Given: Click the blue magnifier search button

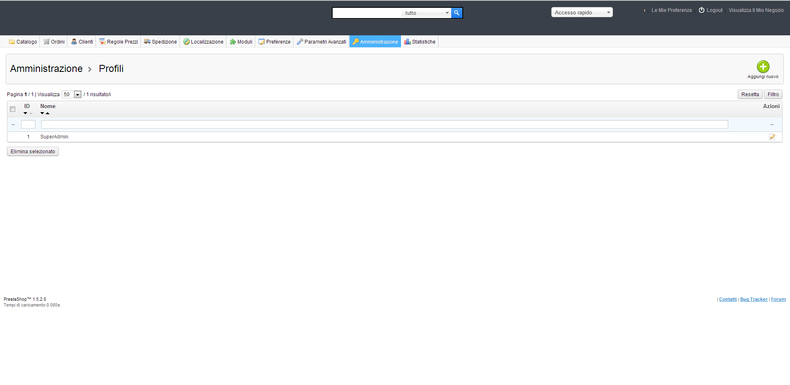Looking at the screenshot, I should (x=457, y=13).
